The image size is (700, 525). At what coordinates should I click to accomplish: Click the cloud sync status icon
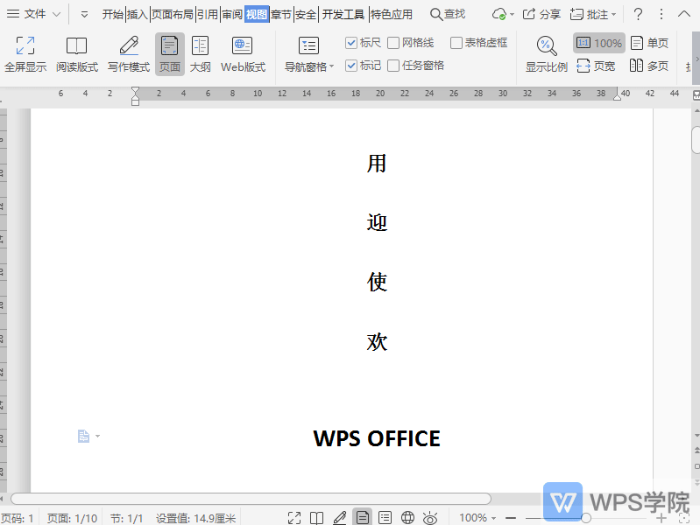[498, 14]
